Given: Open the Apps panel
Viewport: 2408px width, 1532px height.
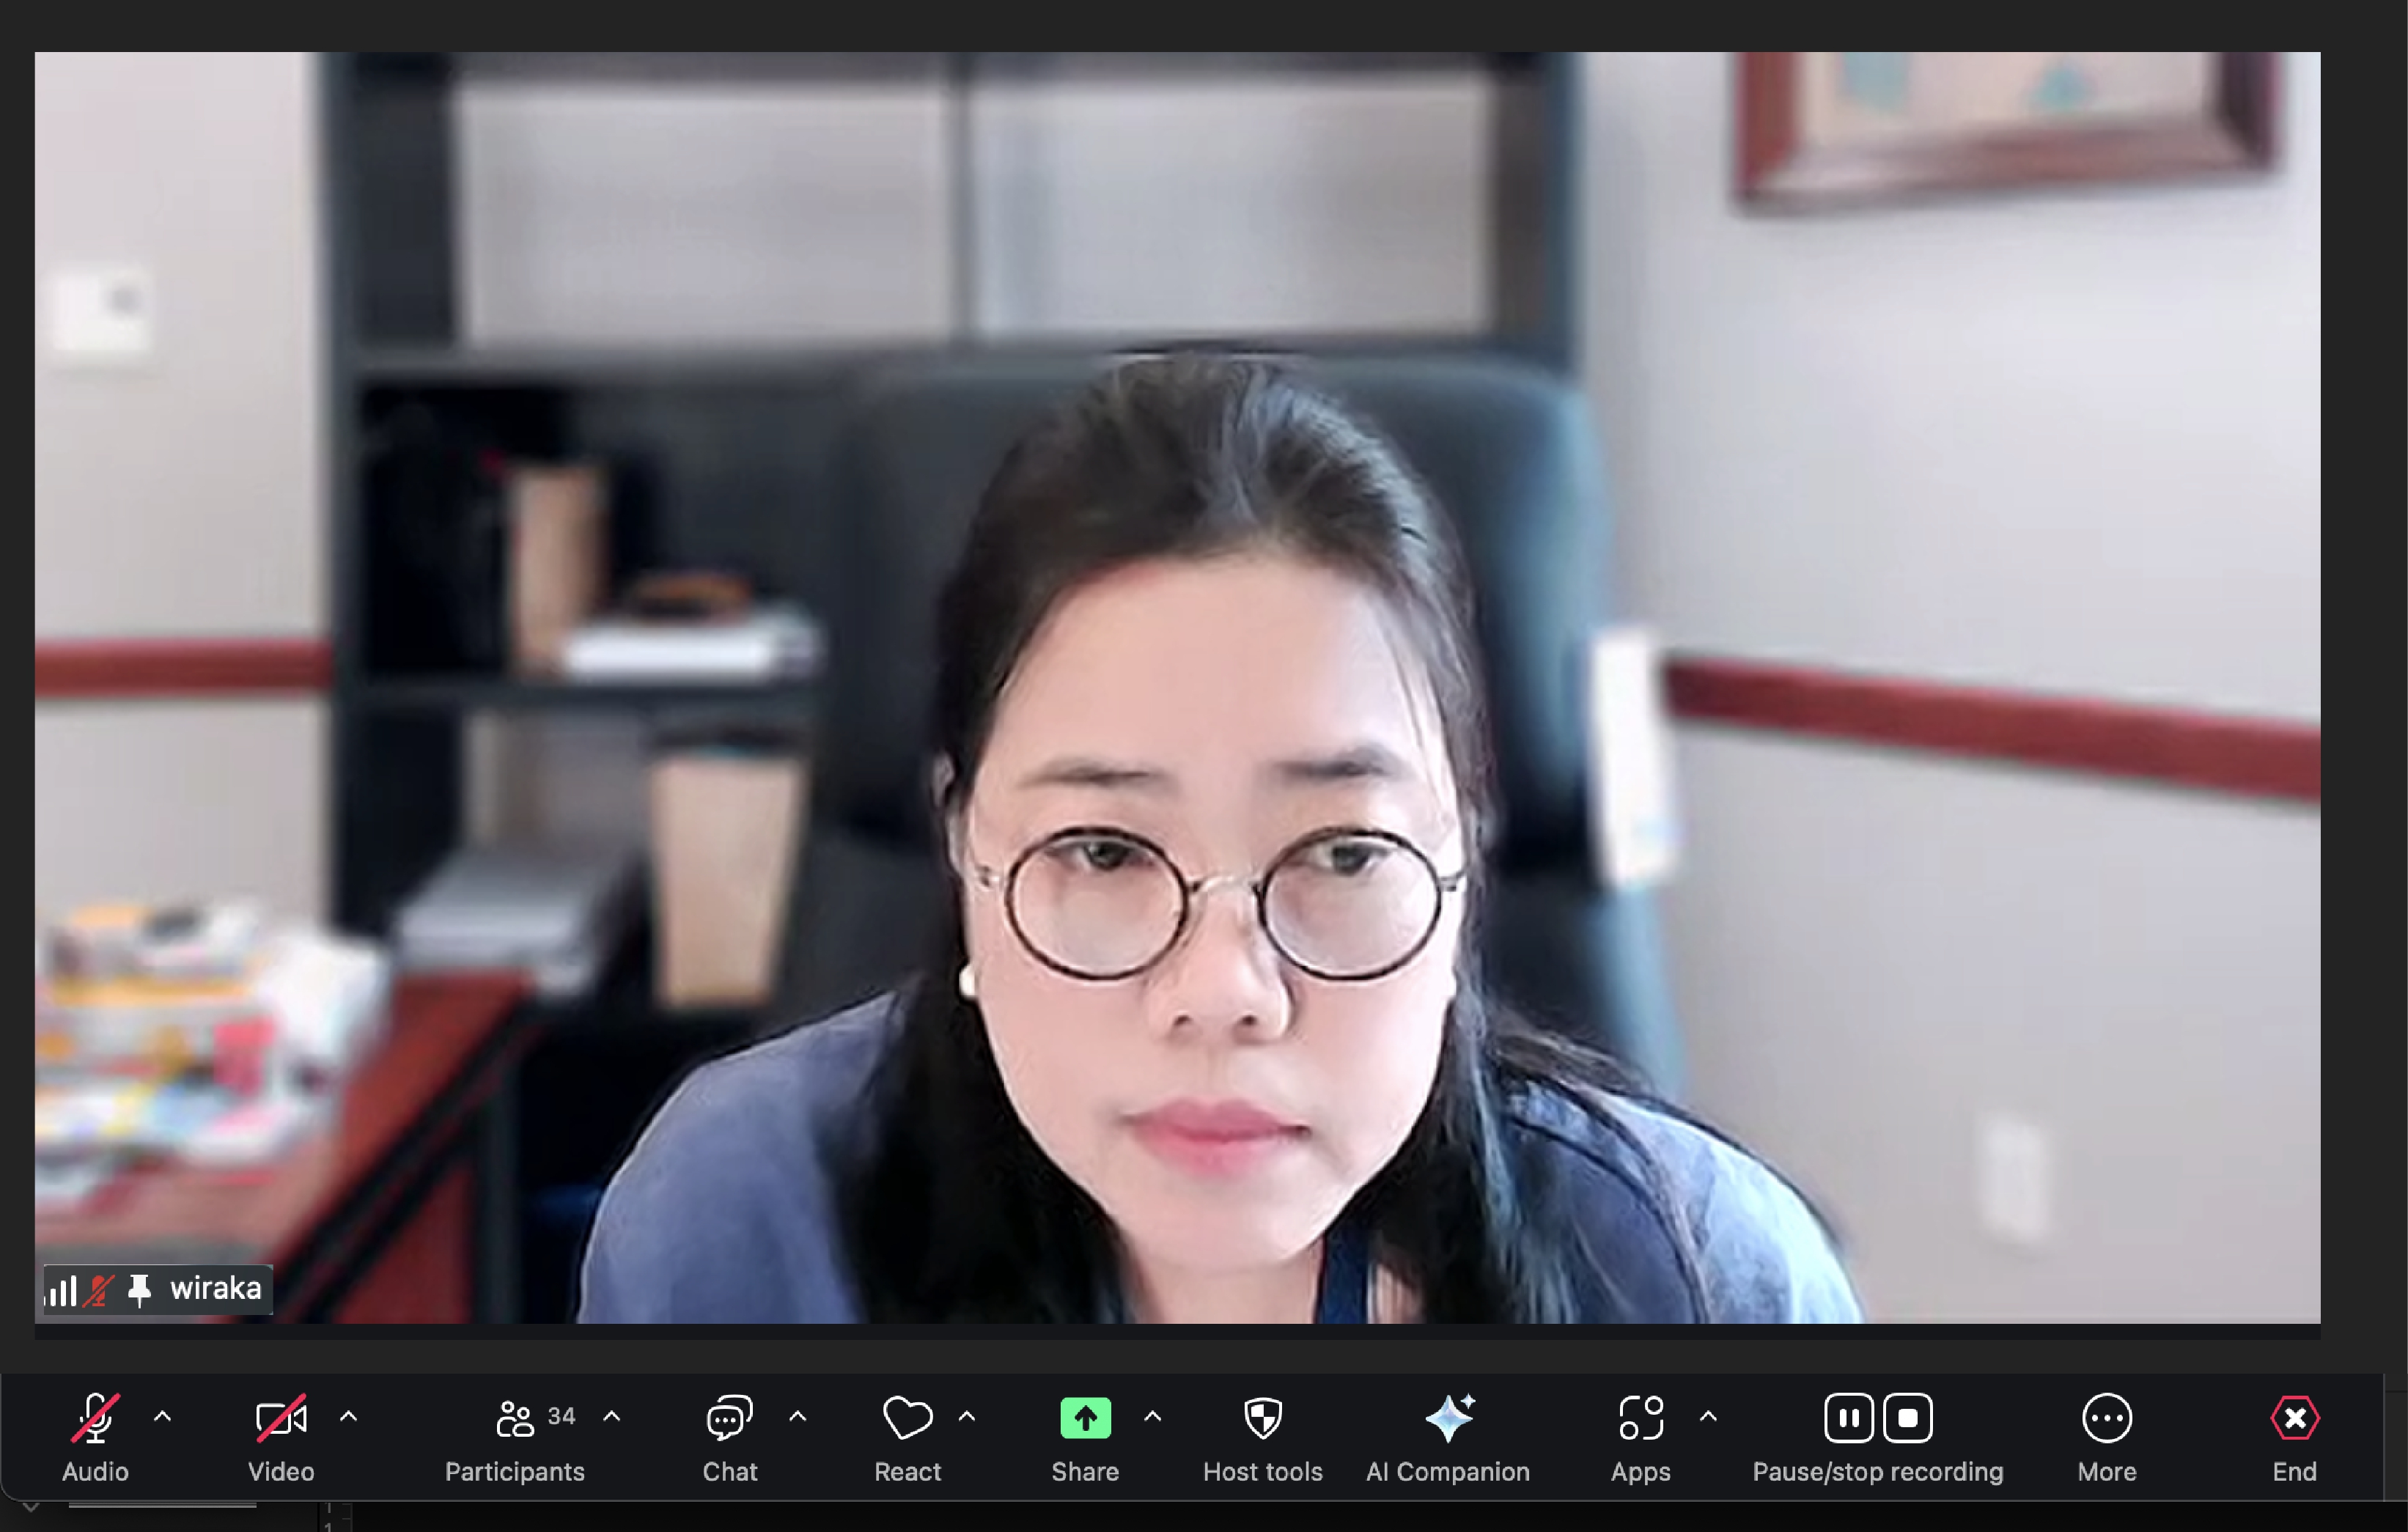Looking at the screenshot, I should click(1641, 1437).
